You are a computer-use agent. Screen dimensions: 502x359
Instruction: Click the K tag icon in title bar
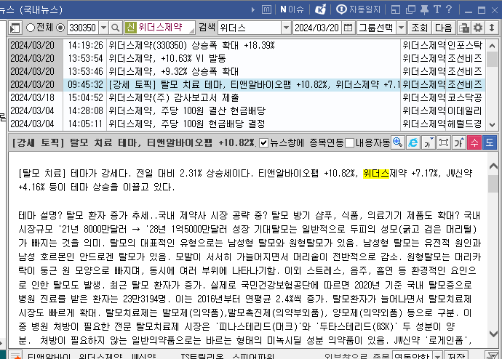click(320, 9)
